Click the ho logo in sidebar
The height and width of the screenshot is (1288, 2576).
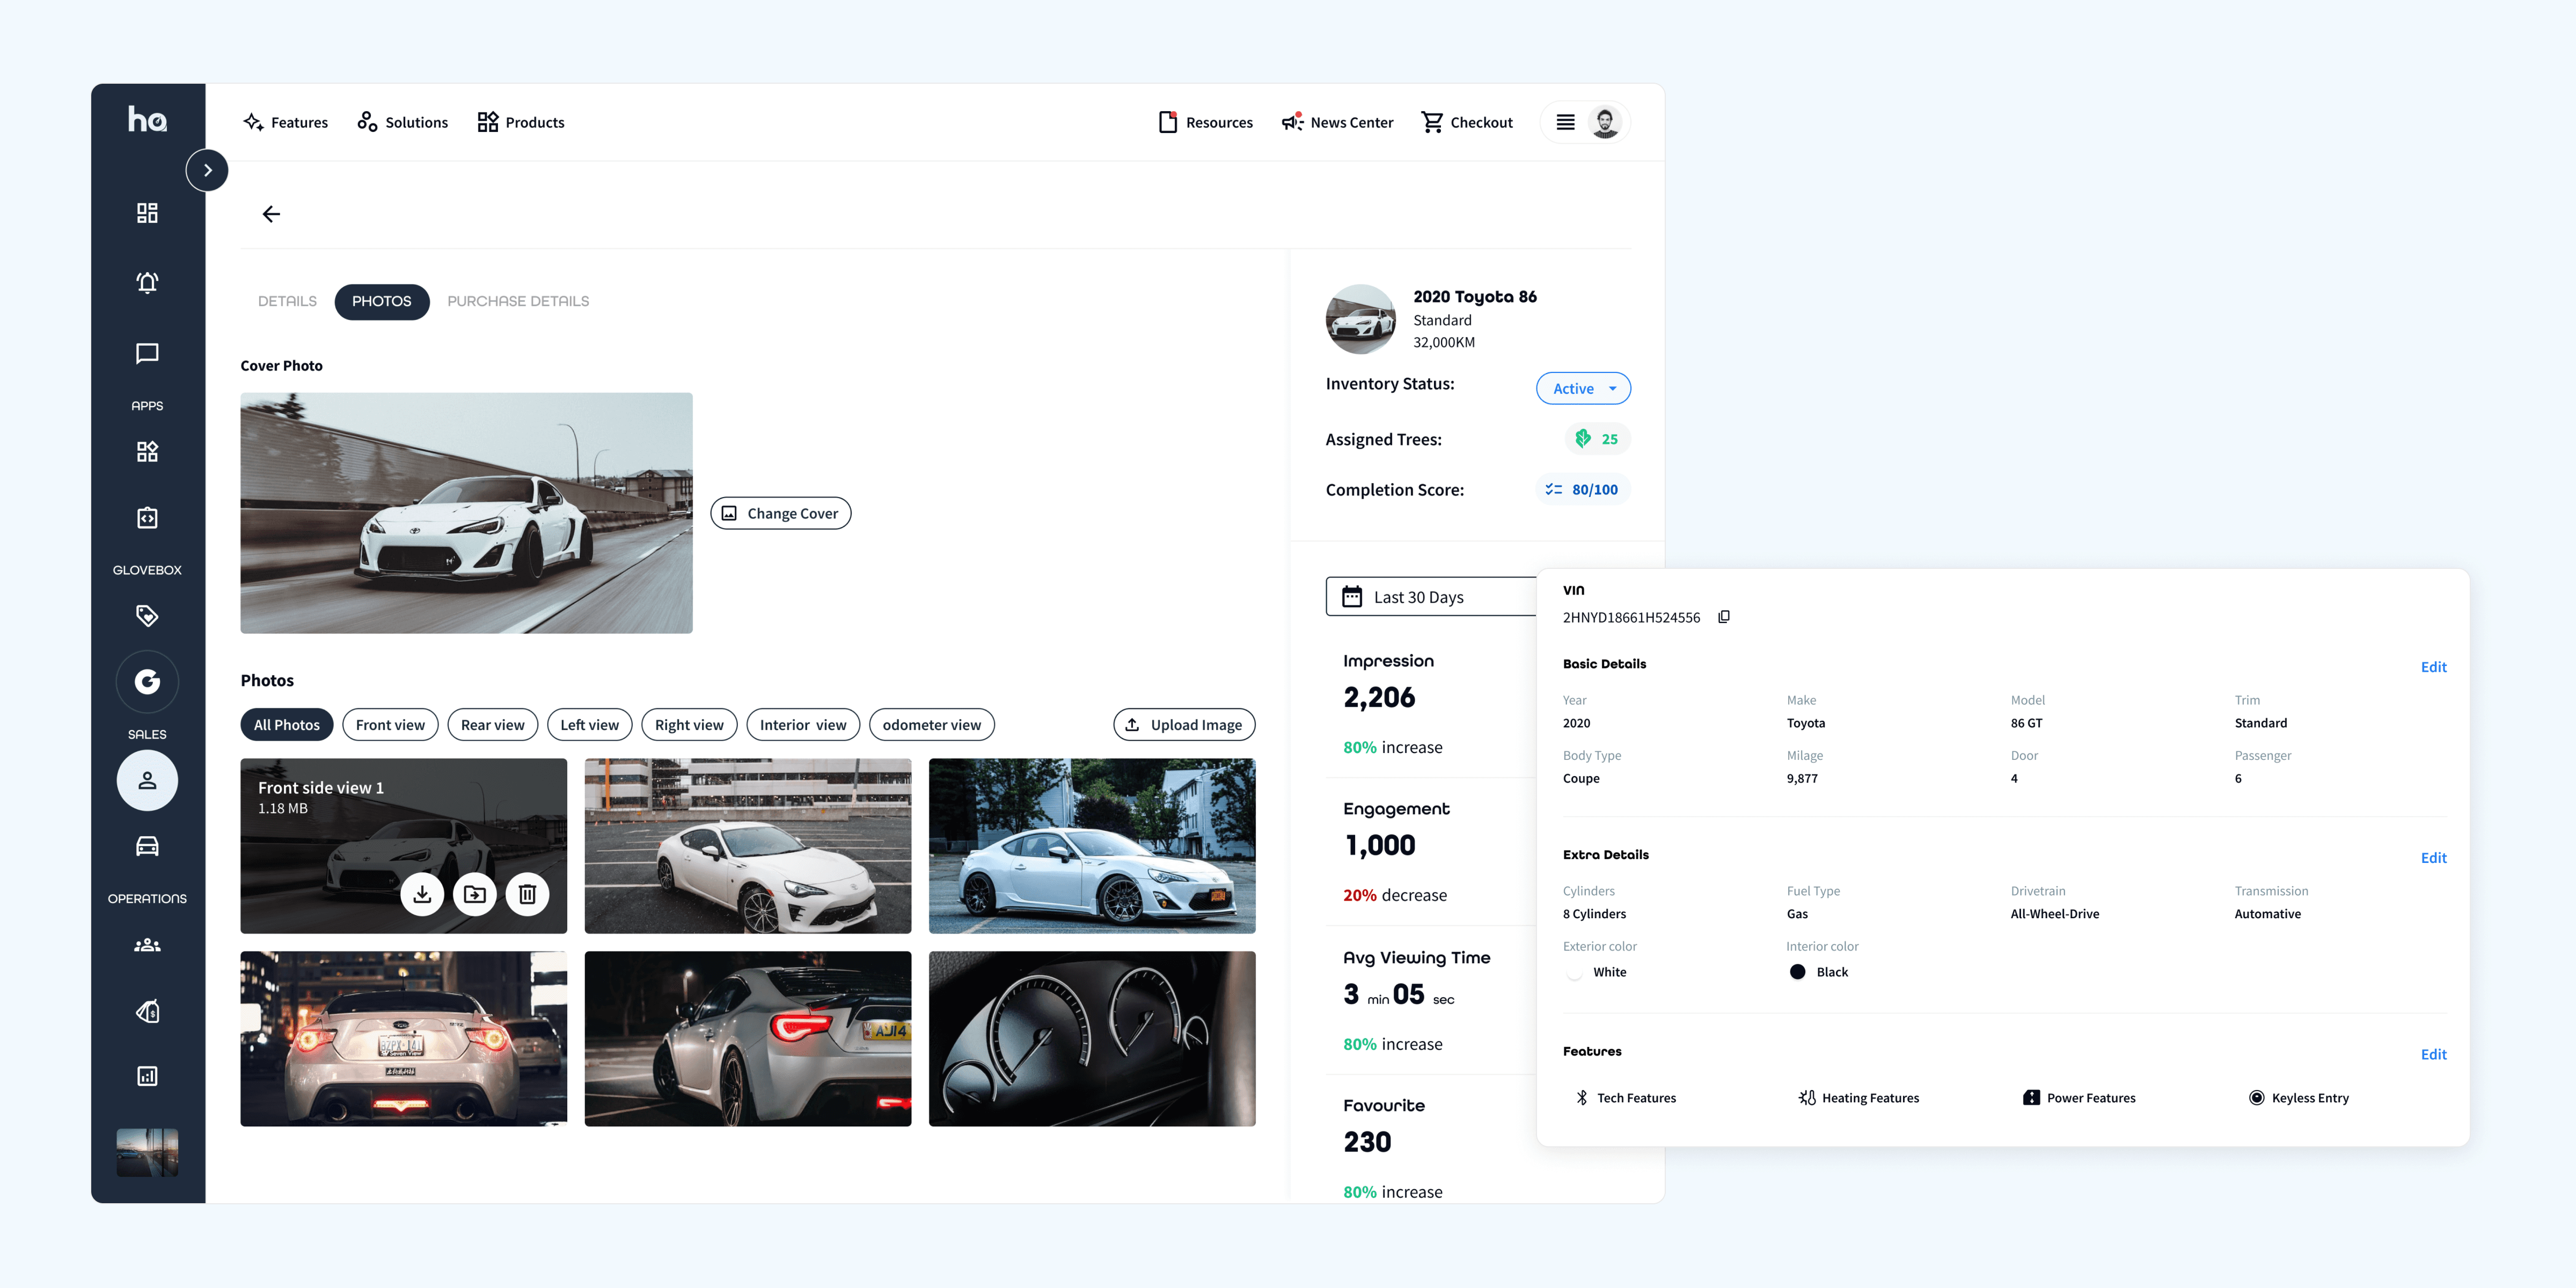pos(147,120)
